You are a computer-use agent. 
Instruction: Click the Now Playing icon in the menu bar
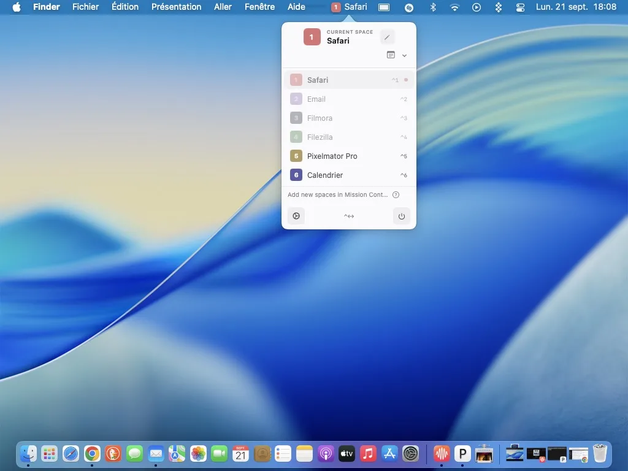click(476, 7)
